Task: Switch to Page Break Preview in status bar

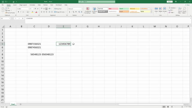Action: tap(172, 107)
